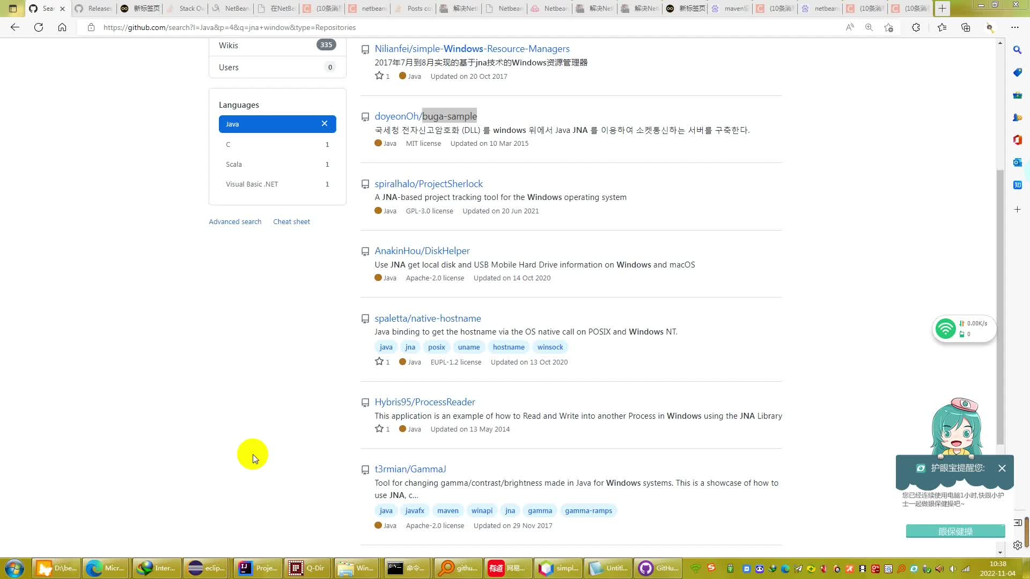Screen dimensions: 1030x579
Task: Open browser Extensions puzzle icon
Action: [x=916, y=27]
